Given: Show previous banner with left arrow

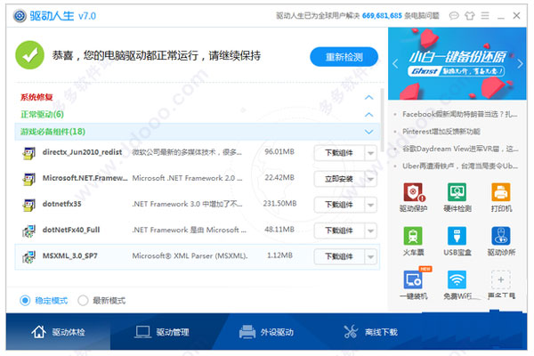Looking at the screenshot, I should tap(395, 64).
